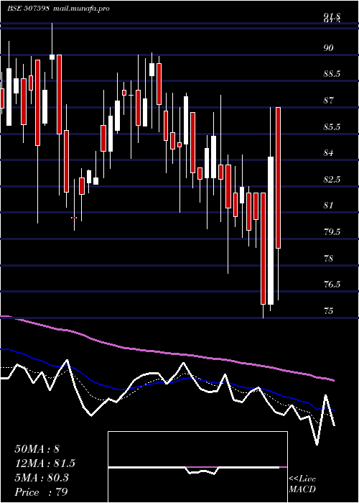Select the 78 price axis label
The height and width of the screenshot is (503, 359).
click(329, 258)
